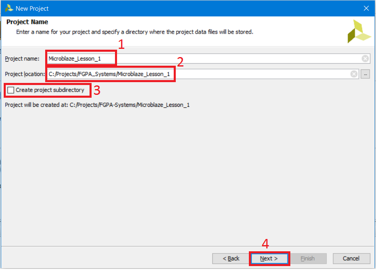Go back using the < Back button
The height and width of the screenshot is (271, 377).
click(231, 259)
